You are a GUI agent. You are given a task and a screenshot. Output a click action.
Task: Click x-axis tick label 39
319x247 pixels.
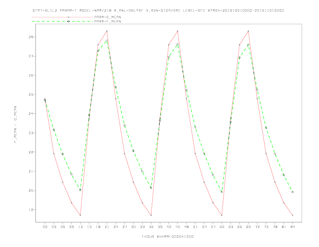160,227
